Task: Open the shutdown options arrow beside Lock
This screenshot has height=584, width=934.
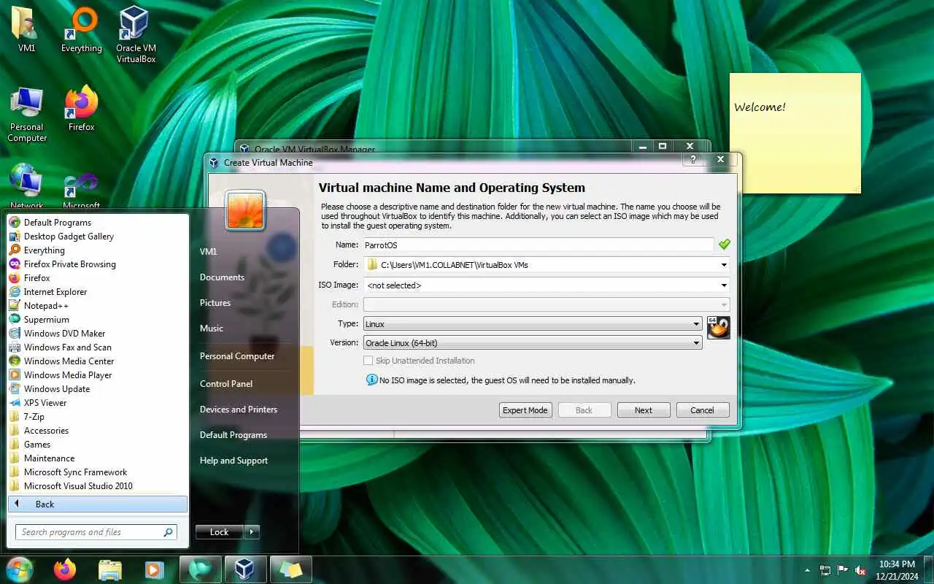Action: click(x=252, y=532)
